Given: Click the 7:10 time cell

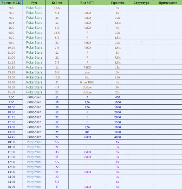Looking at the screenshot, I should coord(11,13).
